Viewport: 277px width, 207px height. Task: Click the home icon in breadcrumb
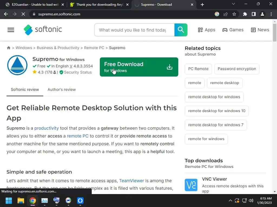click(x=8, y=48)
